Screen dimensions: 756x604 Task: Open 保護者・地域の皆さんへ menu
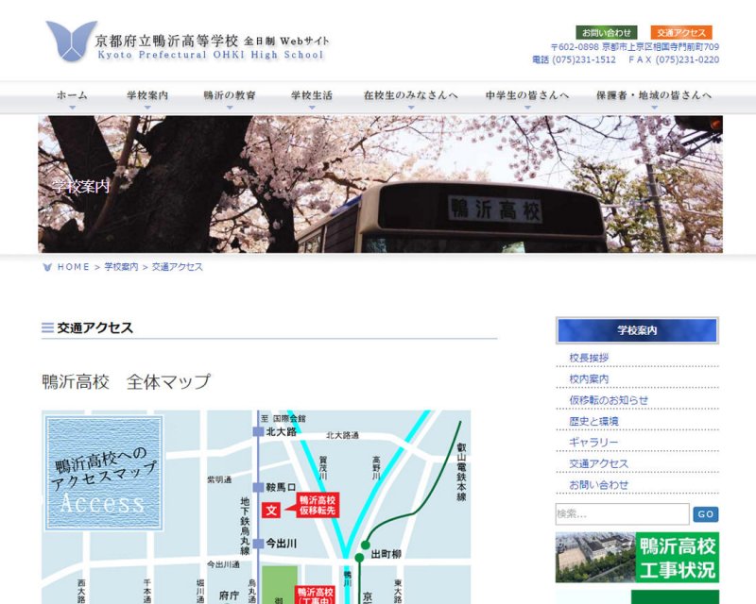[x=654, y=96]
